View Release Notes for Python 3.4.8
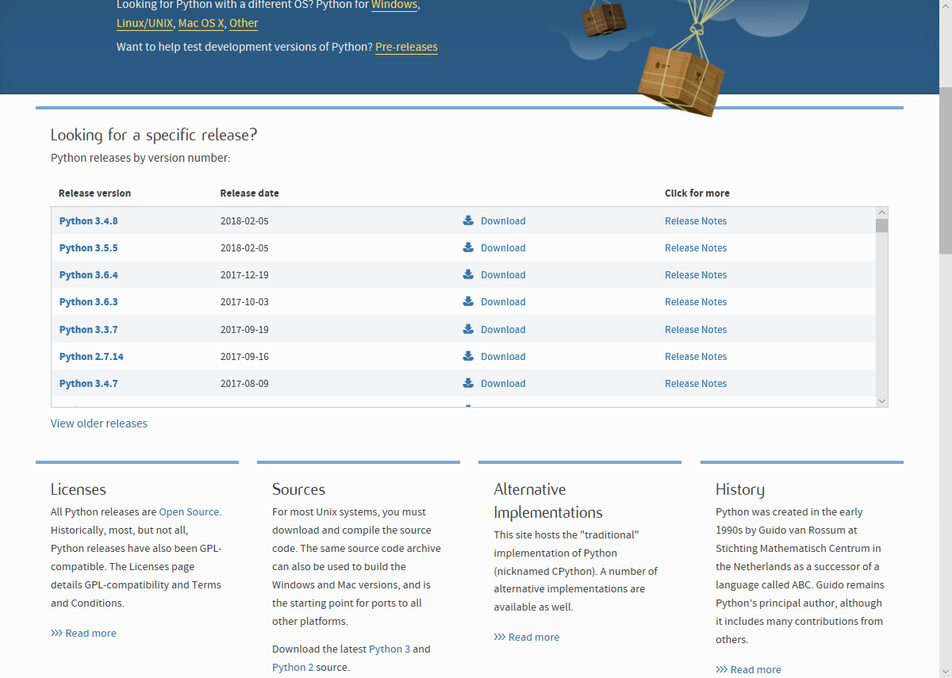This screenshot has height=678, width=952. point(696,221)
